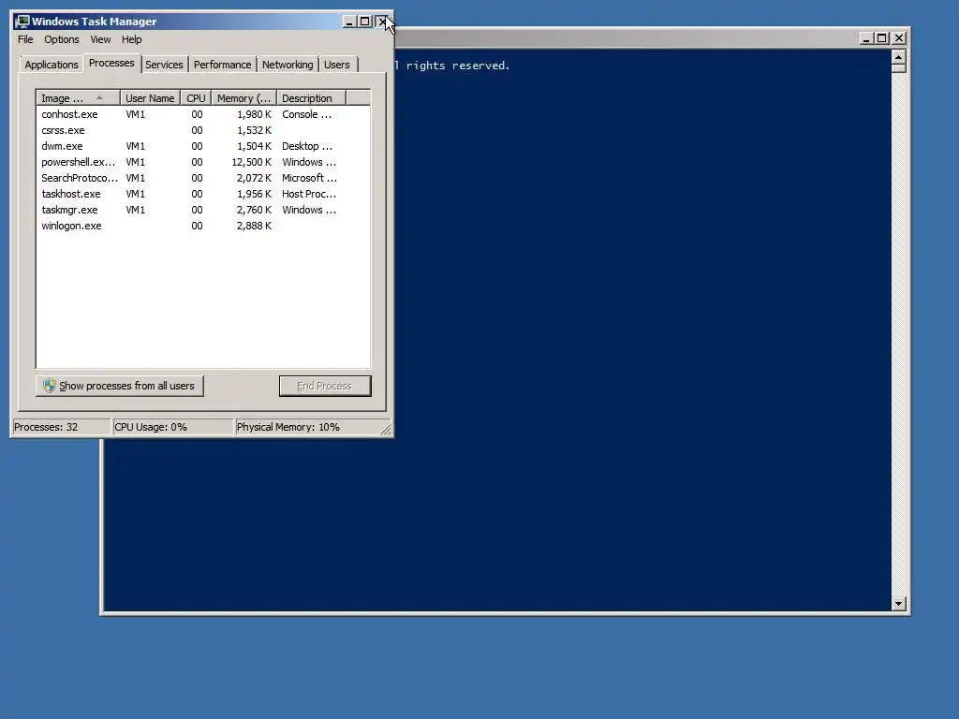Click the 2,888 K memory value
The width and height of the screenshot is (959, 719).
pyautogui.click(x=254, y=226)
